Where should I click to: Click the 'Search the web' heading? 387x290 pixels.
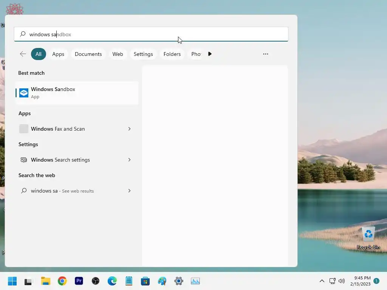tap(37, 175)
